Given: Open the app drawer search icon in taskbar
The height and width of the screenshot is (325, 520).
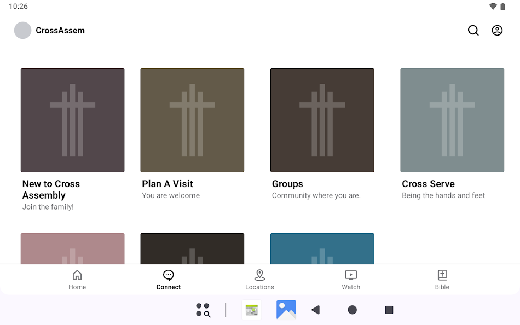Looking at the screenshot, I should pos(203,310).
